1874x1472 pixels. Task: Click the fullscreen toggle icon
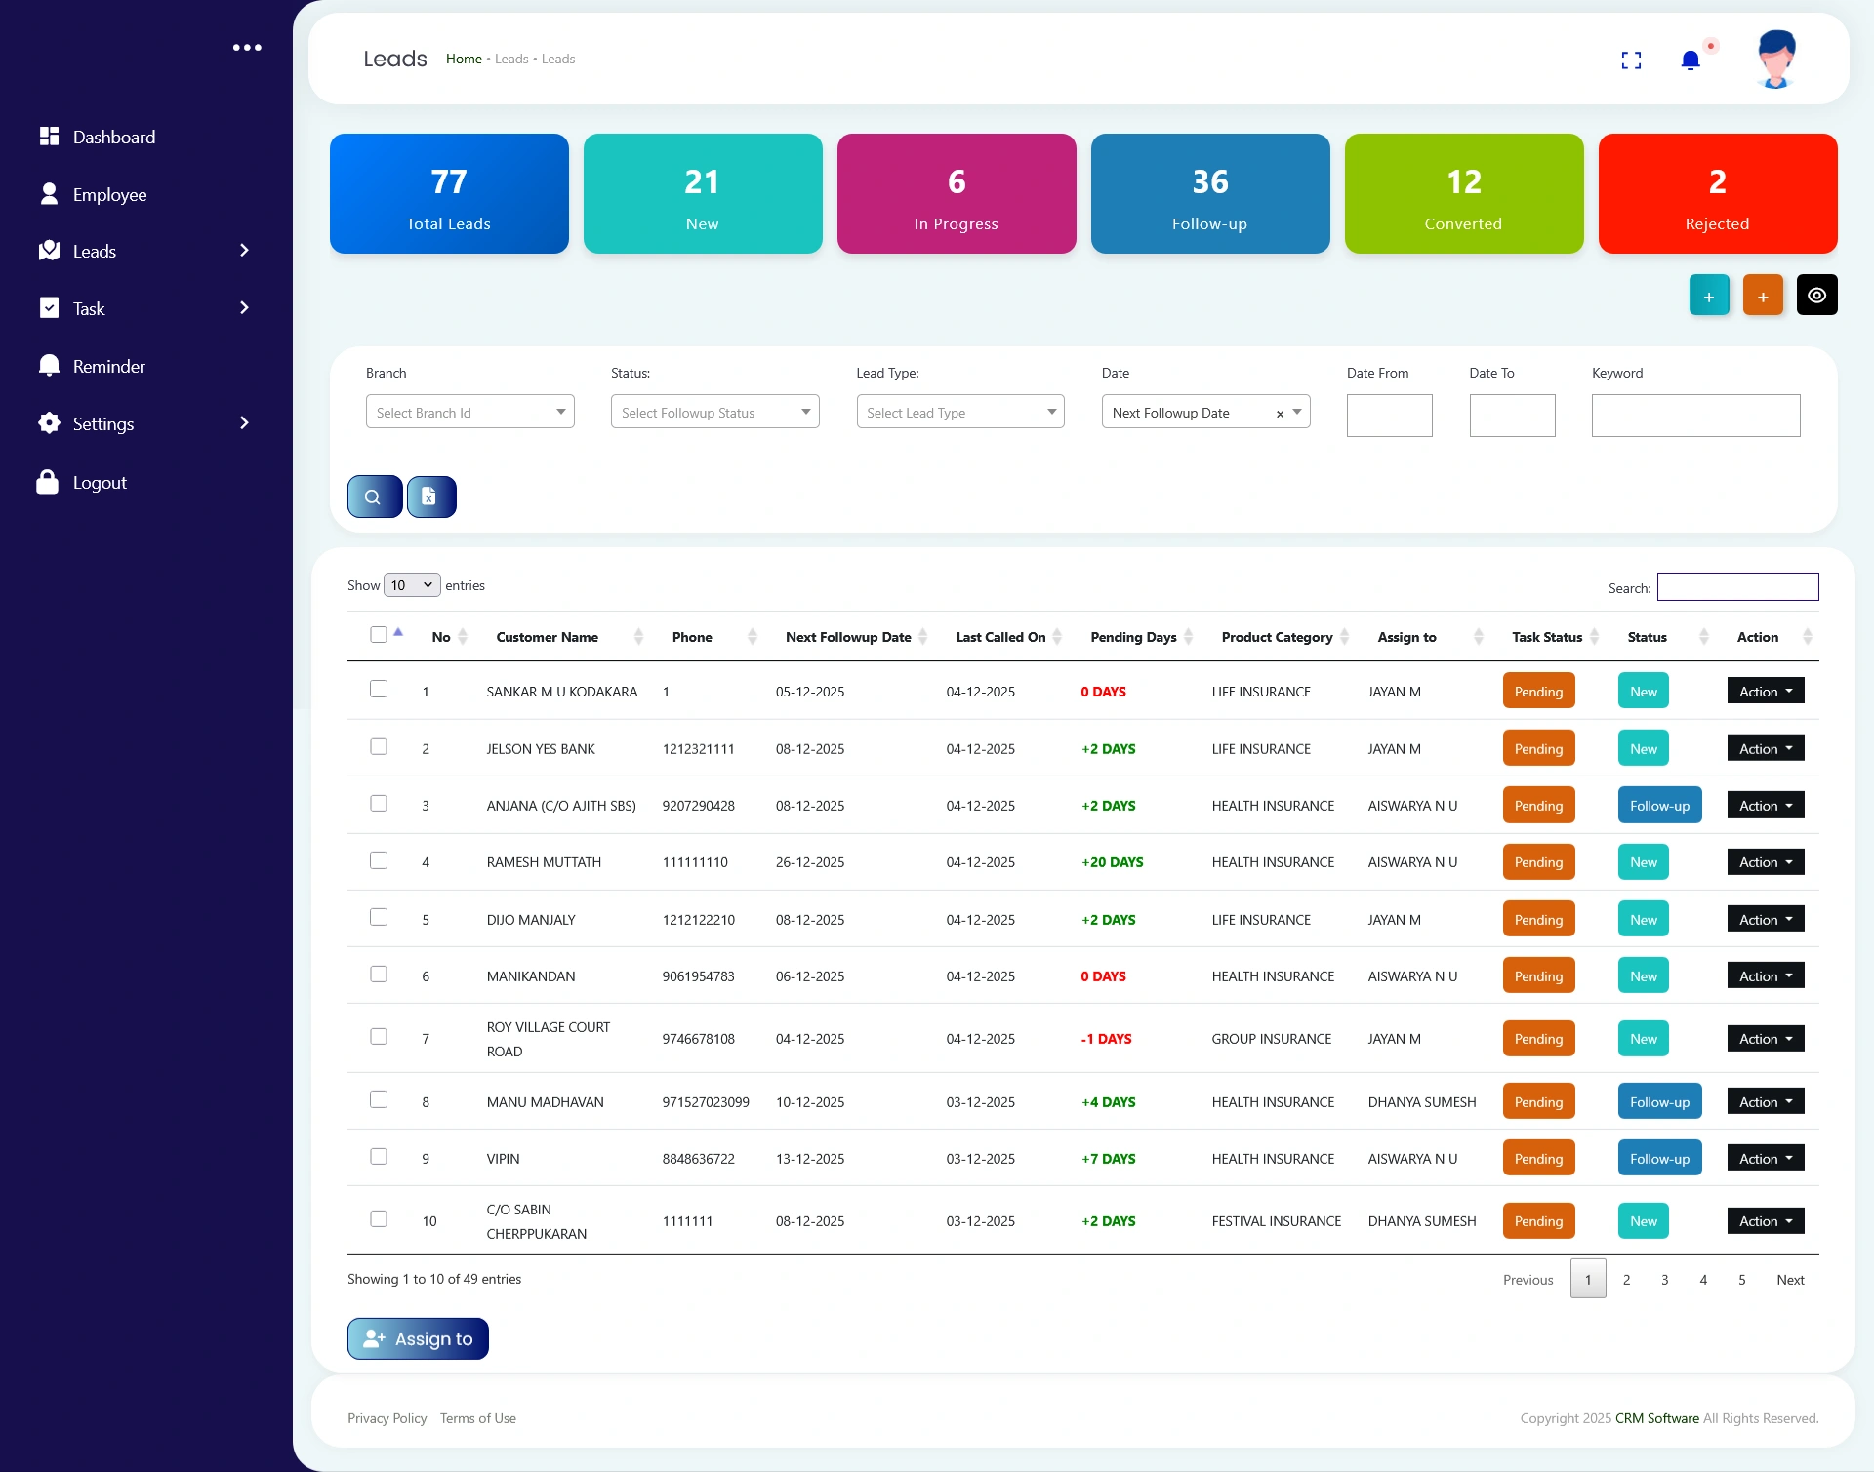(x=1631, y=60)
